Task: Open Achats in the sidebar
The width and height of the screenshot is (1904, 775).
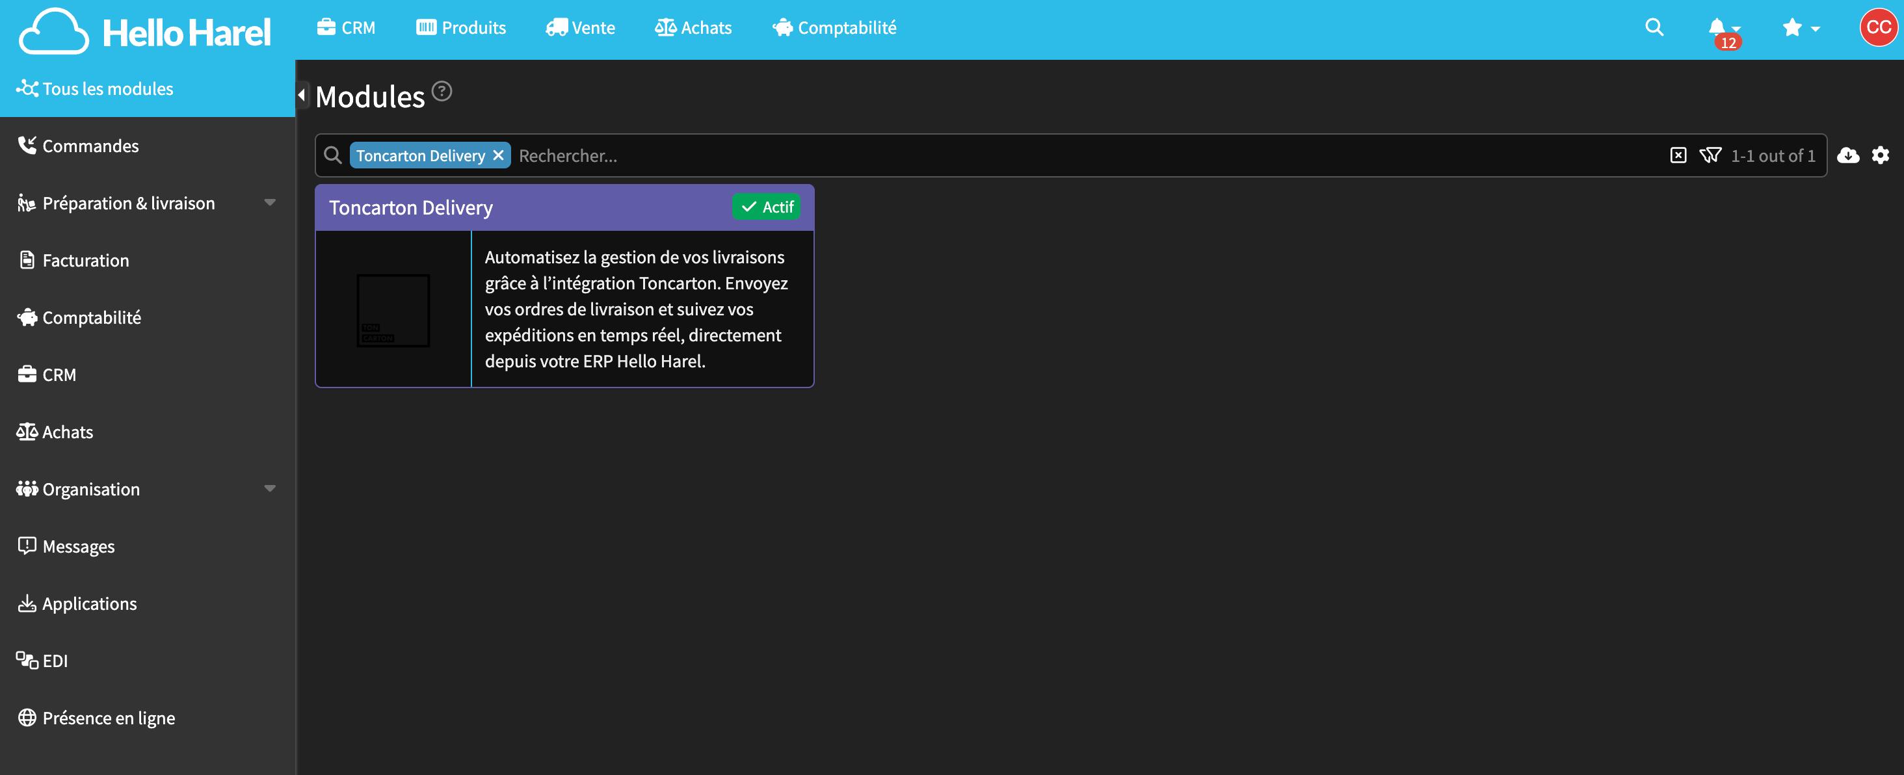Action: [x=148, y=432]
